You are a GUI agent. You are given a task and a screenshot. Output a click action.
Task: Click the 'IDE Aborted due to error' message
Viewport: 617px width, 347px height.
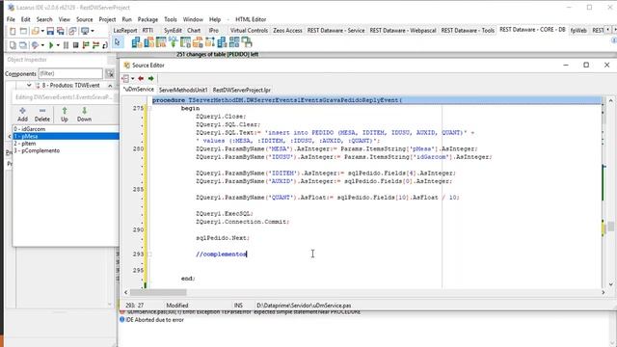(154, 320)
